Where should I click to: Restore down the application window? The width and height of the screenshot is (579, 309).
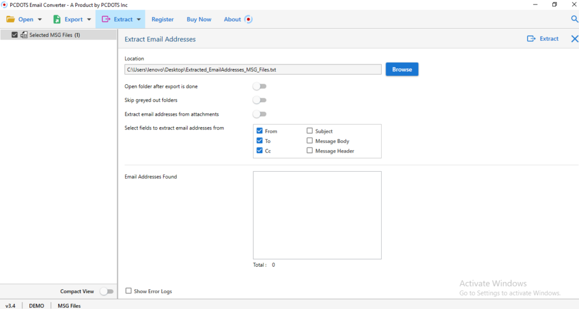[x=555, y=5]
